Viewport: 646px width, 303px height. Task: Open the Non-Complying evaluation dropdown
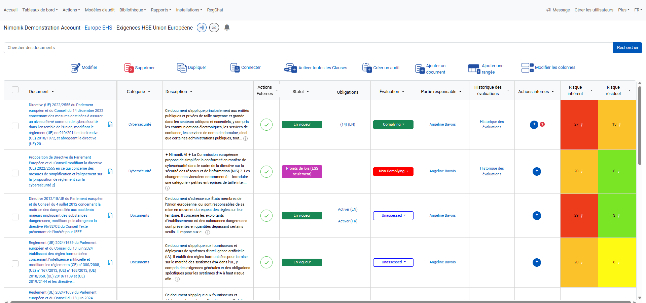[393, 171]
